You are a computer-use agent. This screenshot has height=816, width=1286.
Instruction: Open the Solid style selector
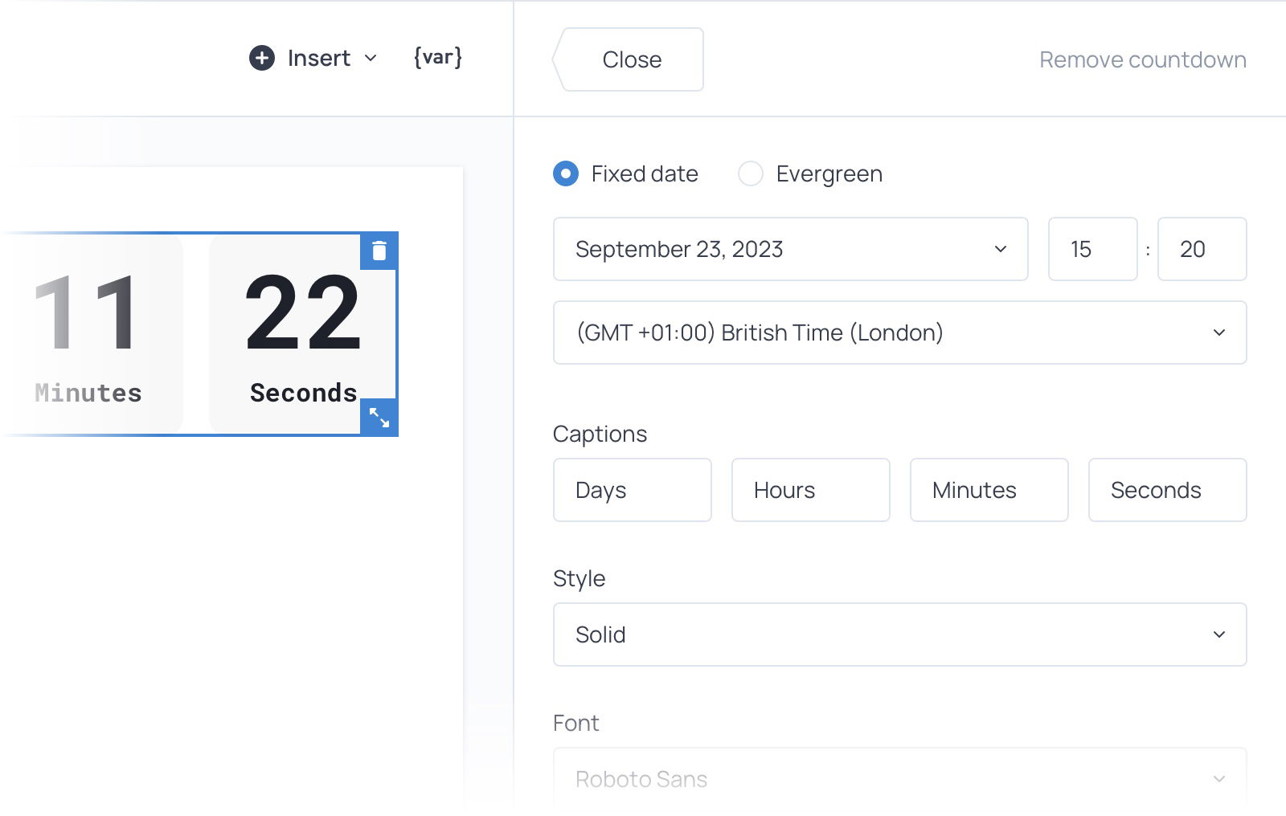tap(899, 634)
